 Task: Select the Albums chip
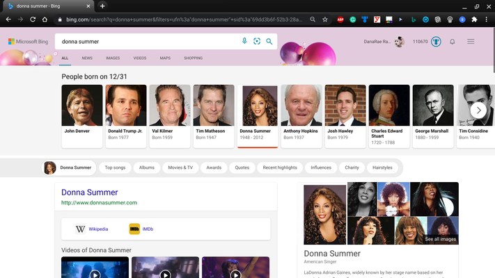point(147,167)
